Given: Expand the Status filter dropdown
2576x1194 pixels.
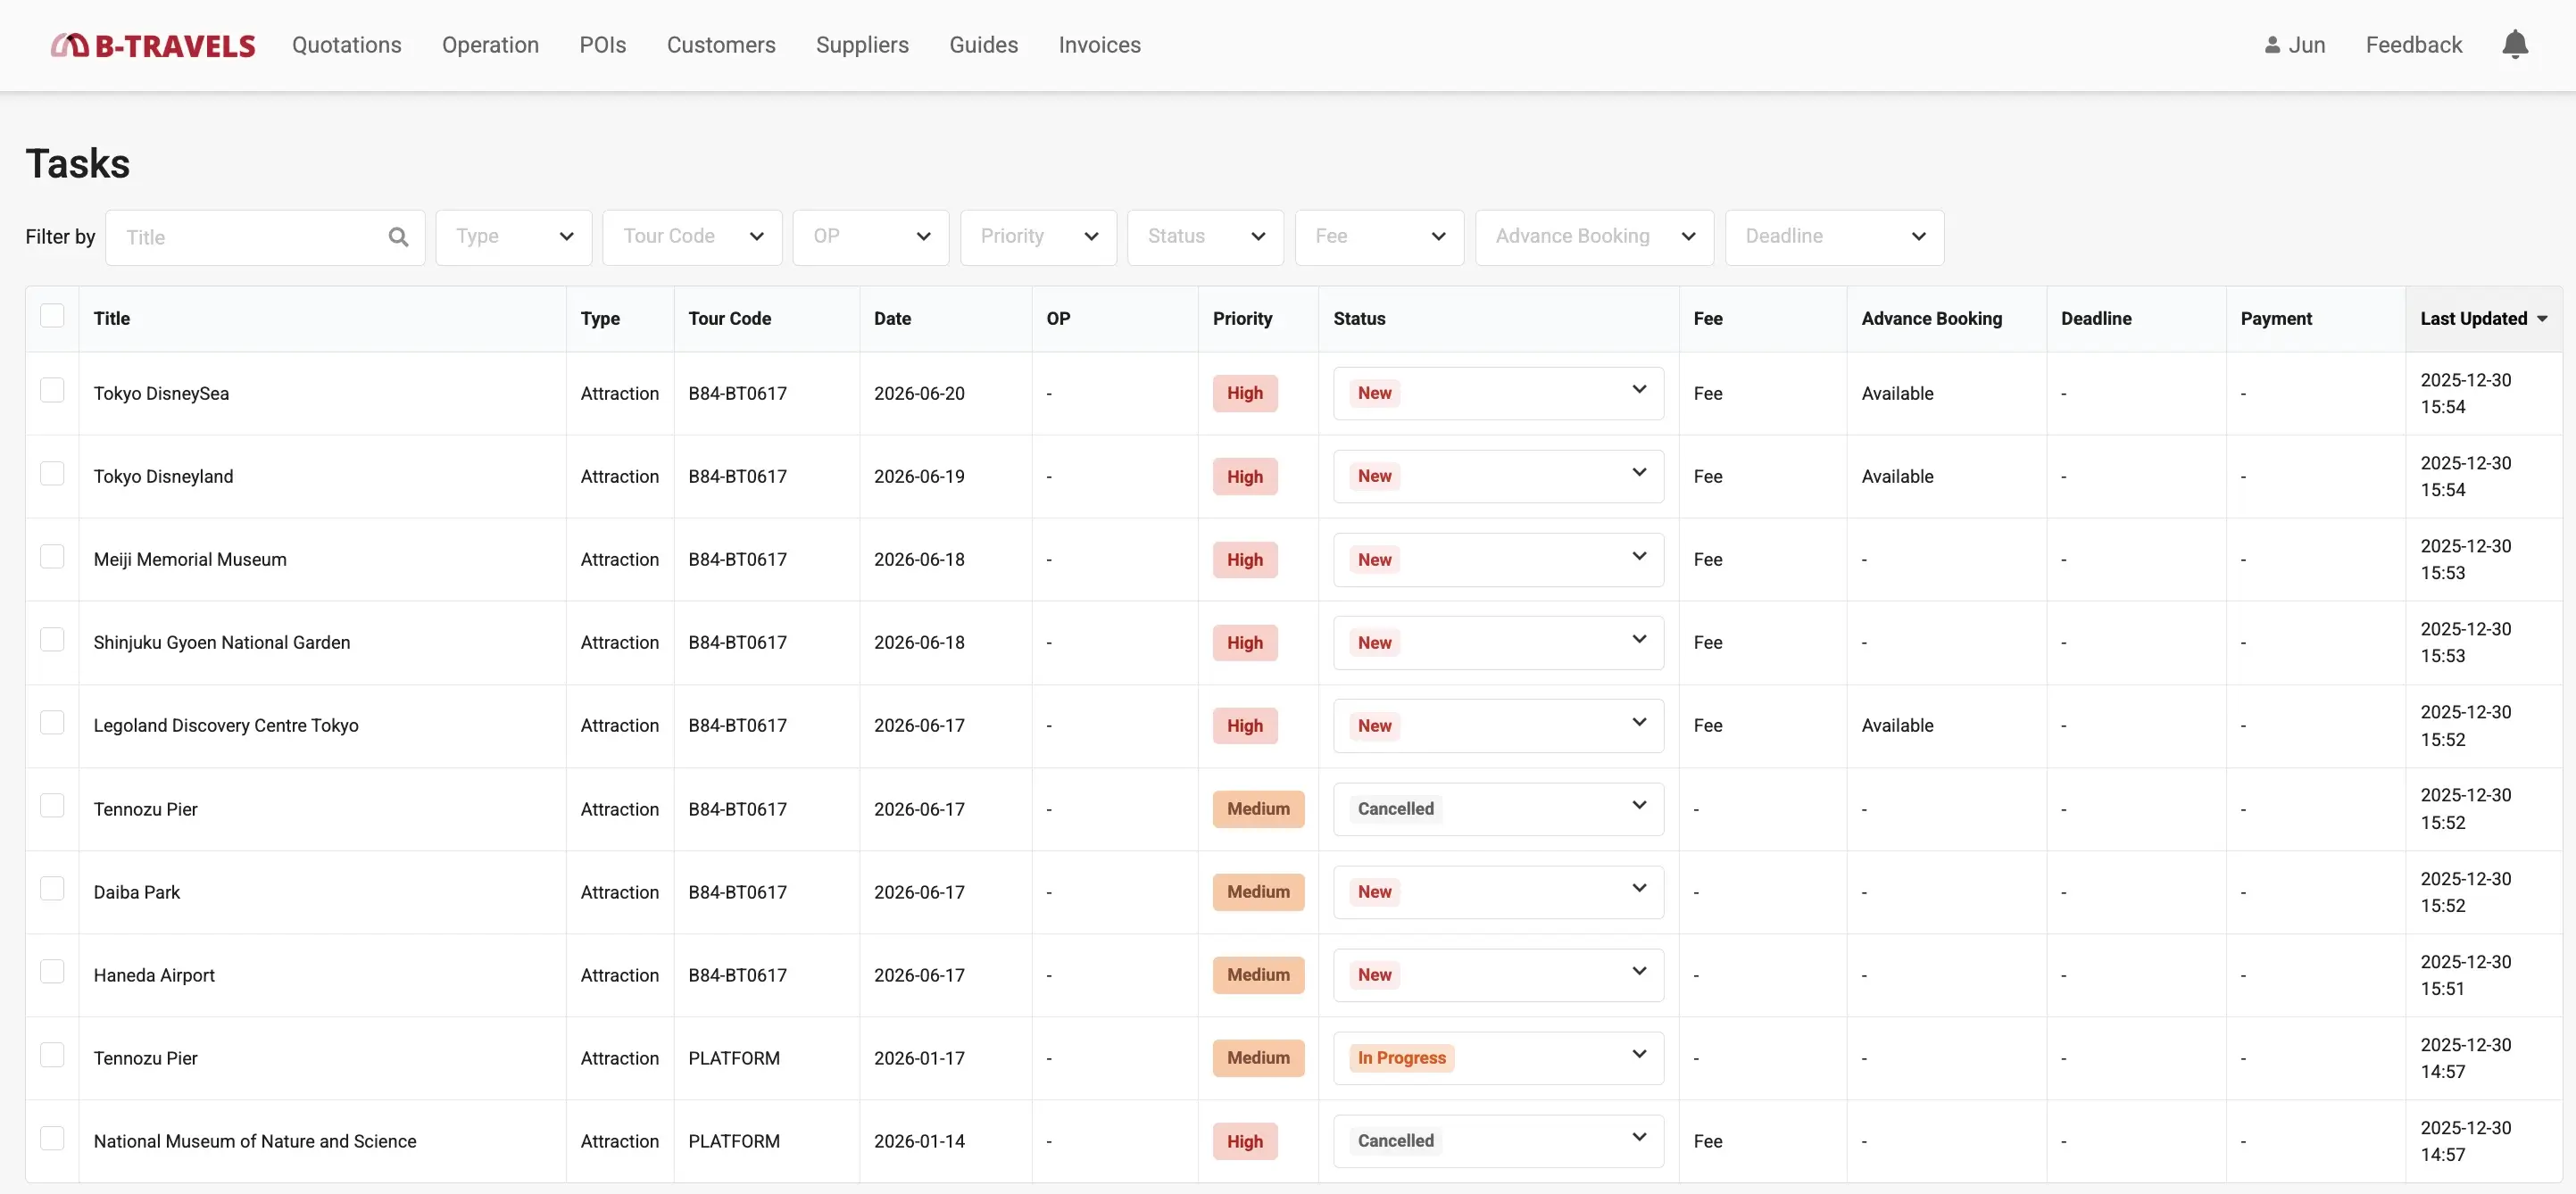Looking at the screenshot, I should [x=1205, y=237].
